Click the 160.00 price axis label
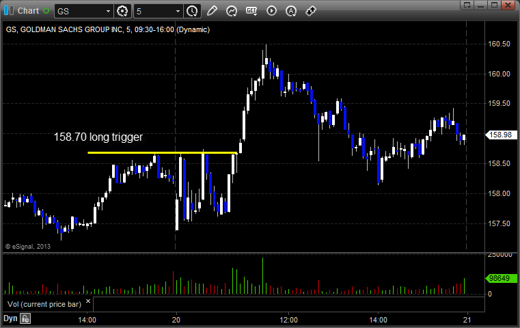Image resolution: width=520 pixels, height=328 pixels. (499, 74)
